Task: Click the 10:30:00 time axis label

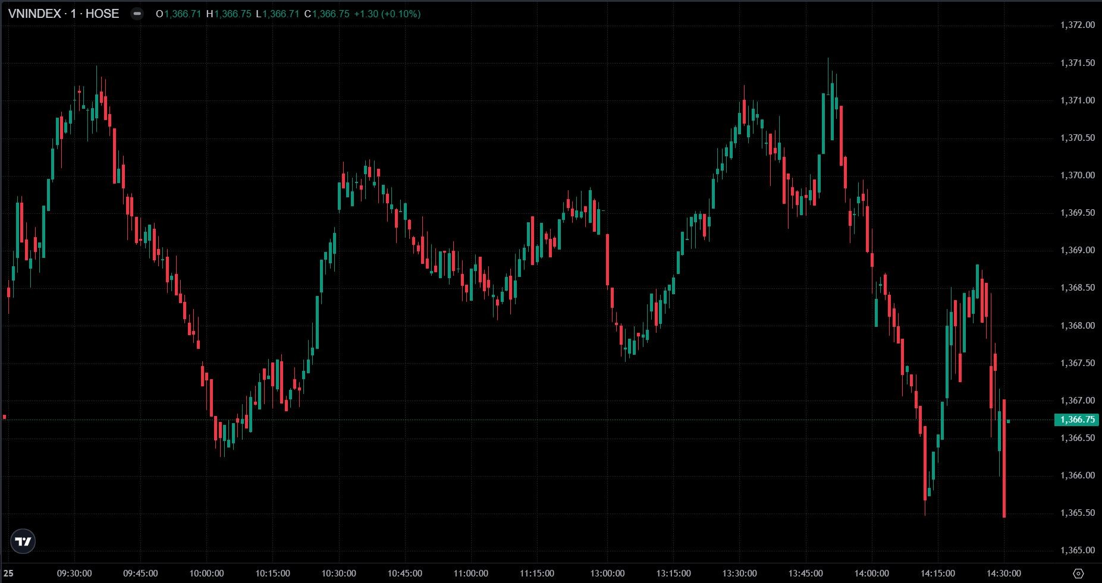Action: (339, 573)
